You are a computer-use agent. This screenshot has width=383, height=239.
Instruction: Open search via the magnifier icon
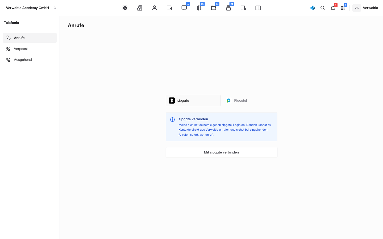(323, 8)
